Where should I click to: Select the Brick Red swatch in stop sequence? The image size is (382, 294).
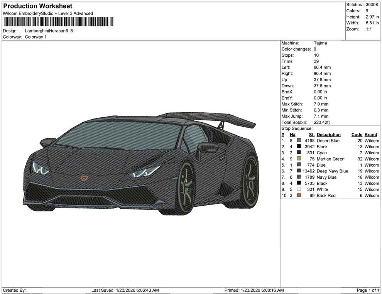(299, 195)
